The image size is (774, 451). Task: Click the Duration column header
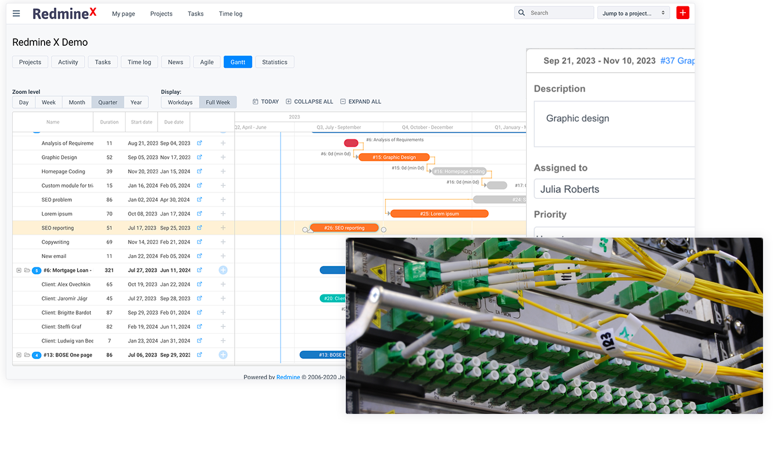(109, 122)
